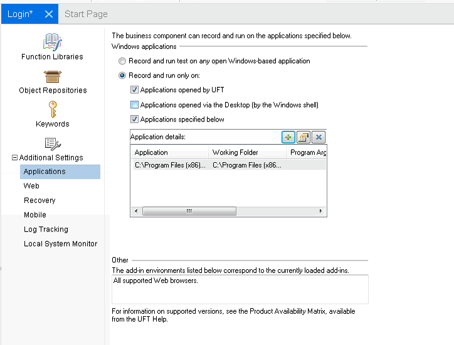Image resolution: width=454 pixels, height=345 pixels.
Task: Open the Recovery settings item
Action: [x=40, y=200]
